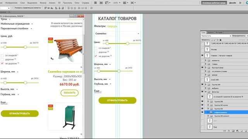Expand the 'элементы' group

pos(206,60)
